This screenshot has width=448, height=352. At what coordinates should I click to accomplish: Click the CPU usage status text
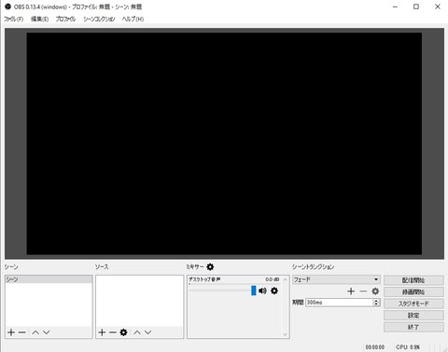click(408, 346)
